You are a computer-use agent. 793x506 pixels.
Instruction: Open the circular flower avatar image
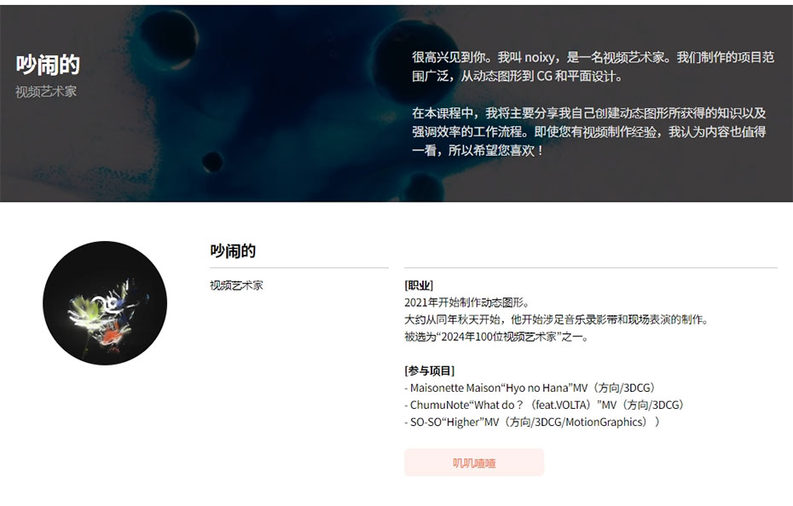tap(105, 302)
